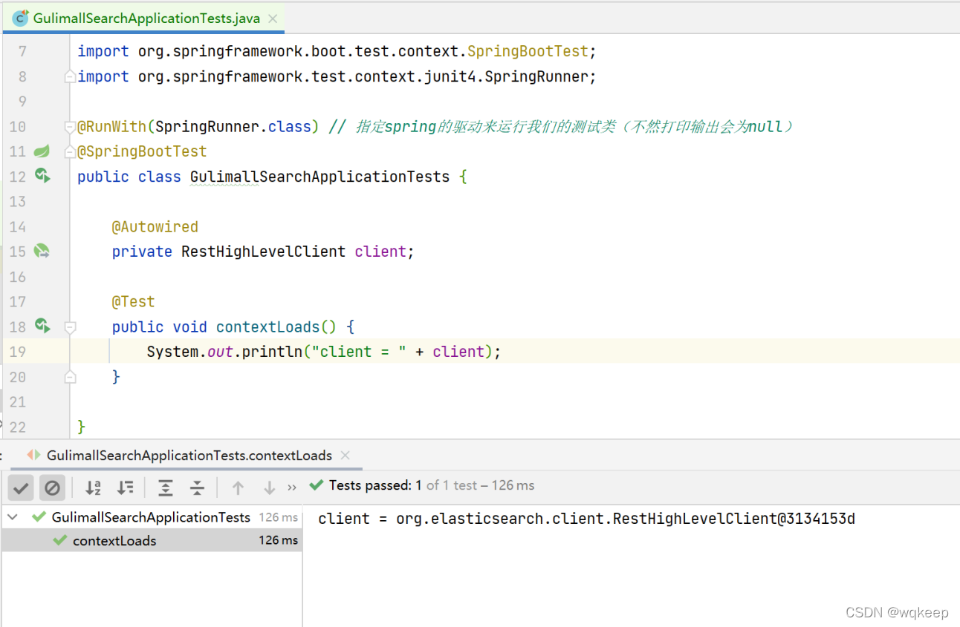Screen dimensions: 960x627
Task: Click the fold end marker on line 20
Action: (x=70, y=376)
